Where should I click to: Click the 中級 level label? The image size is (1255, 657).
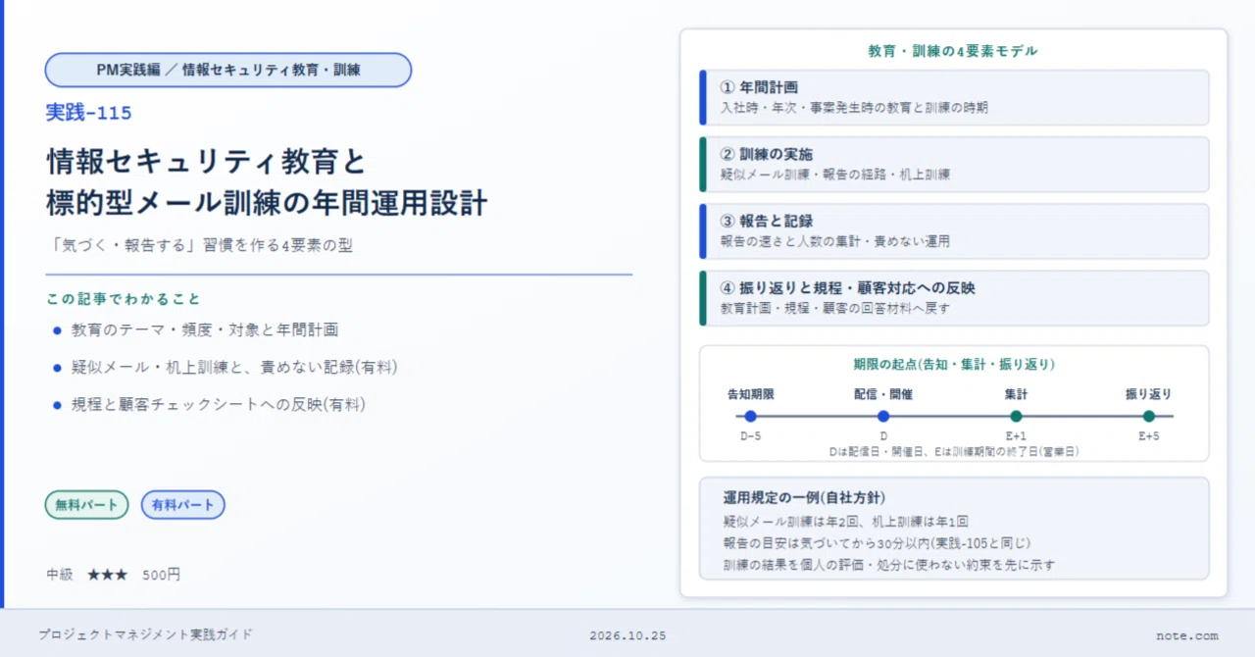pyautogui.click(x=60, y=575)
